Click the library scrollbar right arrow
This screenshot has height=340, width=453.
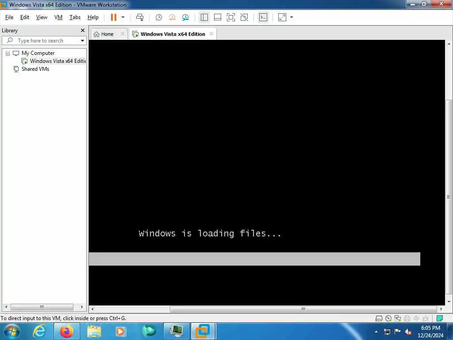pos(82,307)
